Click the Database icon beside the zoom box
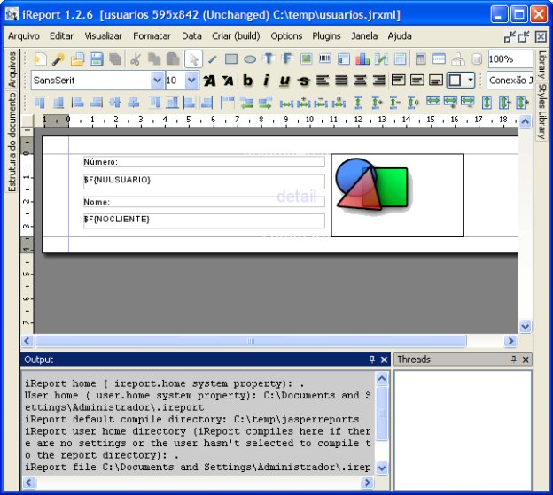The height and width of the screenshot is (495, 553). [476, 59]
